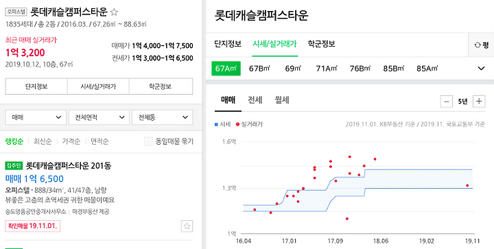Click 전세가 1억 3,000~1억 6,500 text
Image resolution: width=494 pixels, height=249 pixels.
coord(152,58)
